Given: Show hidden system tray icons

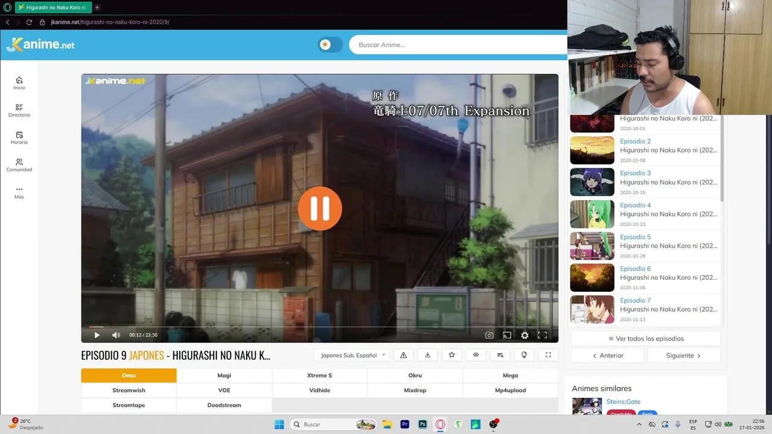Looking at the screenshot, I should pos(639,424).
